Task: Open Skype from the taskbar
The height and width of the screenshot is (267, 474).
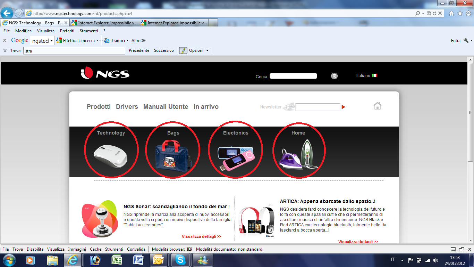Action: coord(180,260)
